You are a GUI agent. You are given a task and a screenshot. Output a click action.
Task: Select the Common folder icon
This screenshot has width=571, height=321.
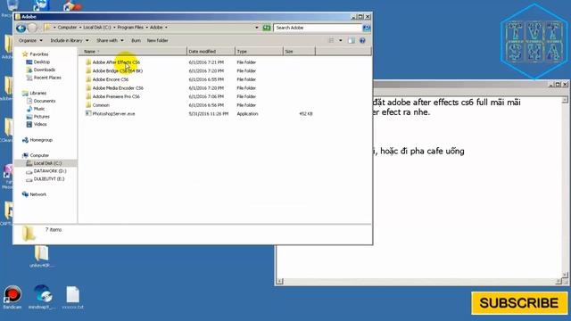click(x=88, y=105)
